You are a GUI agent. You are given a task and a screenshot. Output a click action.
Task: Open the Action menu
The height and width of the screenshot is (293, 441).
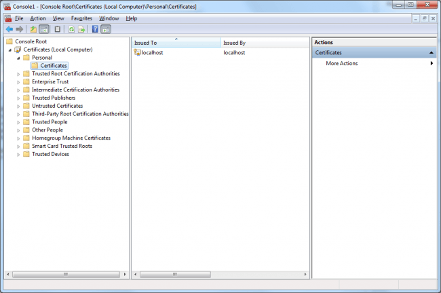point(38,18)
